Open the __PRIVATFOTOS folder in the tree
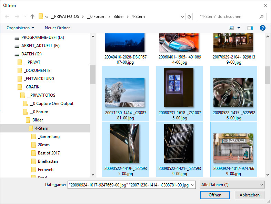Screen dimensions: 271x204 [x=41, y=95]
